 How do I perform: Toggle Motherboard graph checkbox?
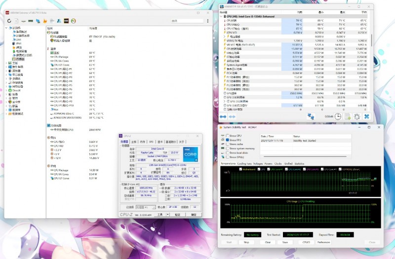tap(240, 169)
